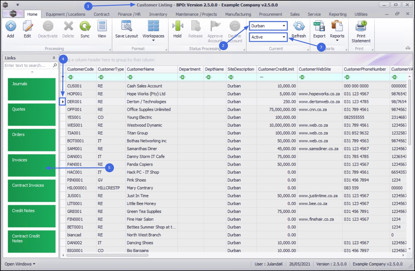Select the Home ribbon tab
Viewport: 415px width, 271px height.
(32, 14)
